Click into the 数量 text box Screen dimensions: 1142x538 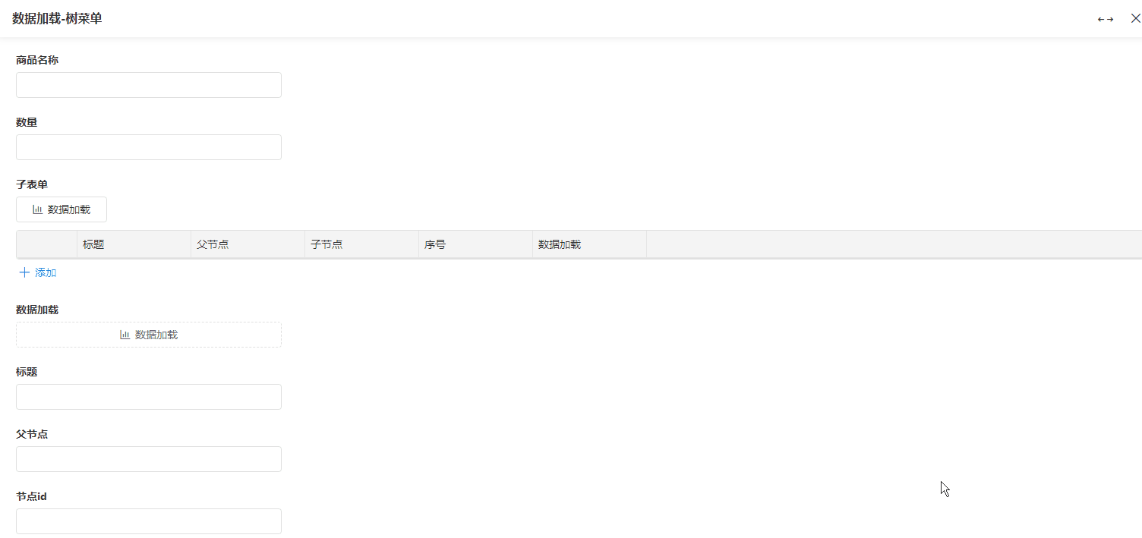click(149, 147)
